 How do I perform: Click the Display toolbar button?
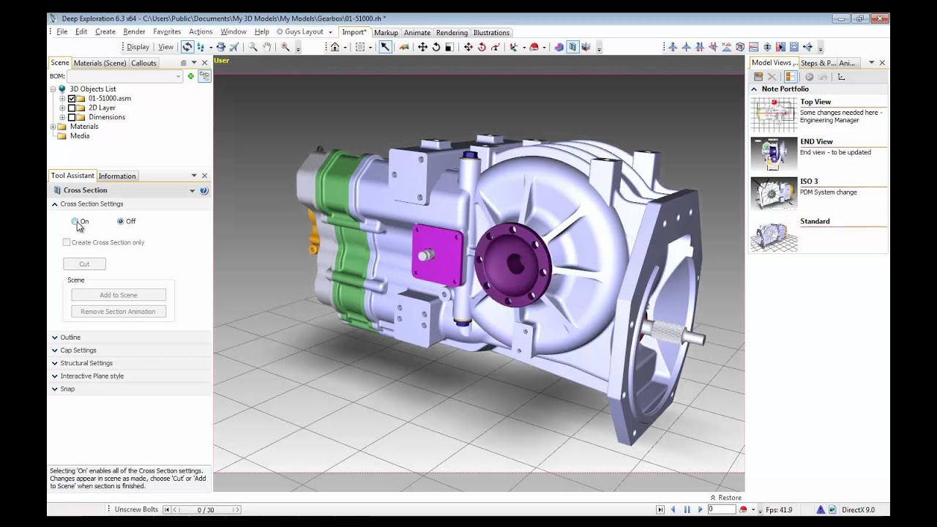138,47
